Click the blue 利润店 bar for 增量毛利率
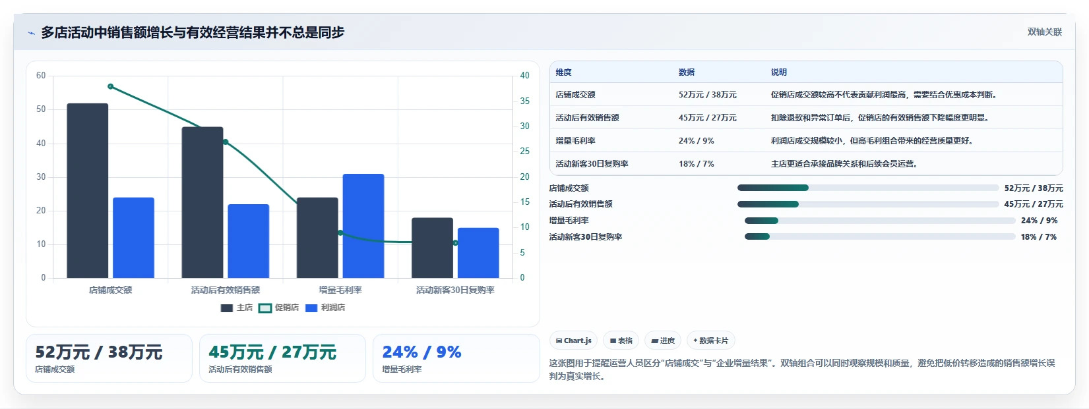Screen dimensions: 1089x409 pos(363,226)
